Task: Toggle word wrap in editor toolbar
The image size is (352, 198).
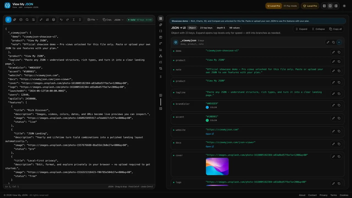Action: [33, 20]
